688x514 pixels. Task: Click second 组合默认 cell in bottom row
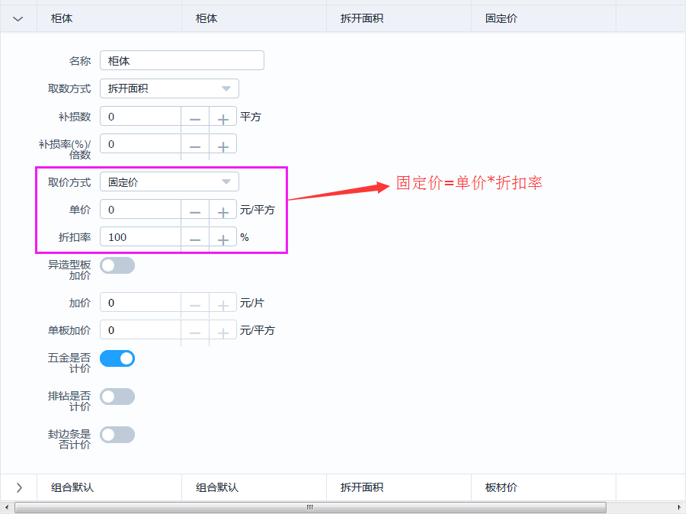[x=254, y=487]
